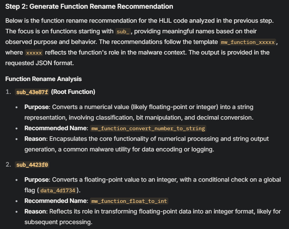Click the inline code 'sub_' in intro paragraph
The width and height of the screenshot is (289, 229).
pyautogui.click(x=123, y=31)
